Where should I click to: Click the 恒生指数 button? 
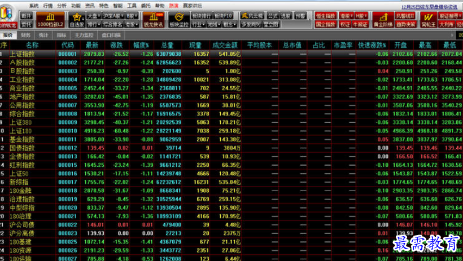(326, 16)
